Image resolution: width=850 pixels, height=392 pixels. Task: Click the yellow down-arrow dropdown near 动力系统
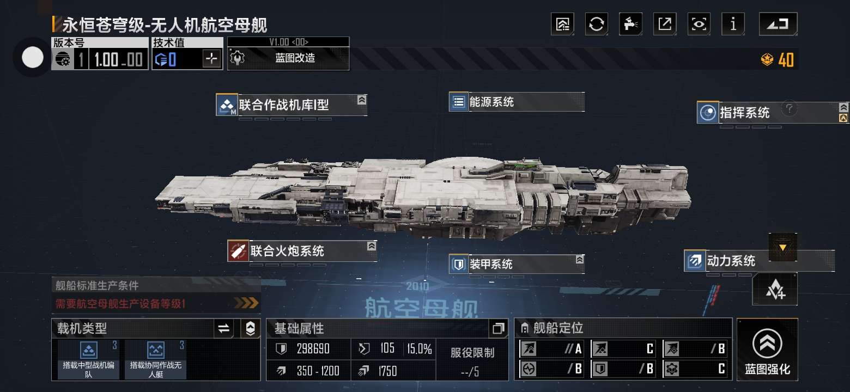coord(783,248)
